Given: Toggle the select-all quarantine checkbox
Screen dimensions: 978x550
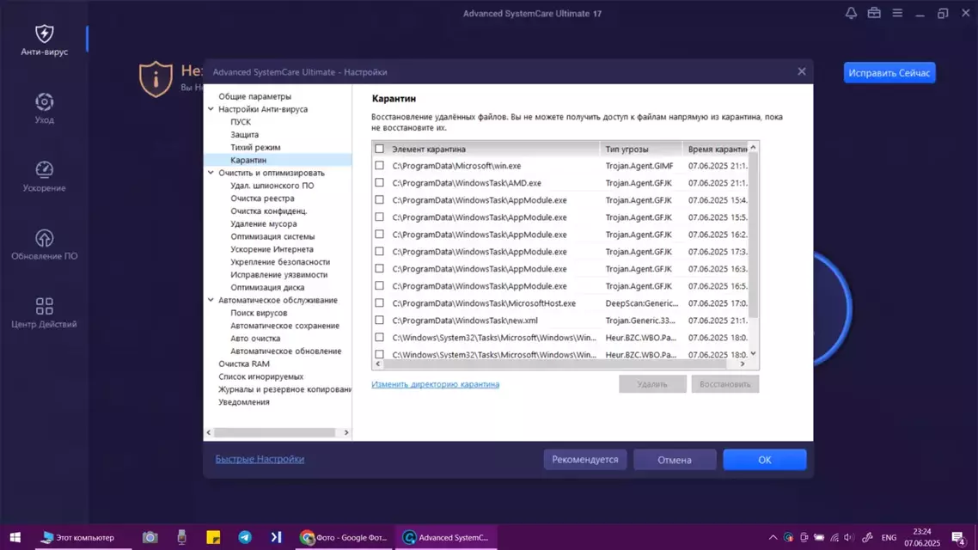Looking at the screenshot, I should tap(379, 149).
